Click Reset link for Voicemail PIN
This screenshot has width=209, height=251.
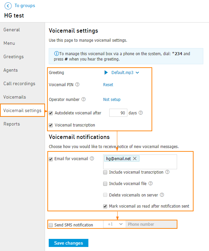108,85
